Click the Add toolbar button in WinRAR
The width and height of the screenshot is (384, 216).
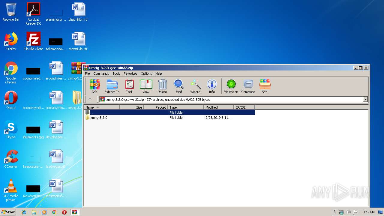pos(94,86)
